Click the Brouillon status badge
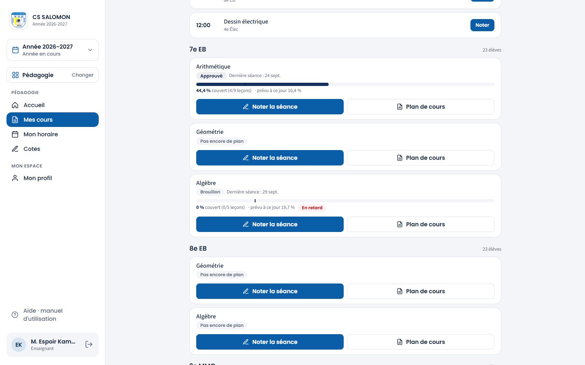Image resolution: width=585 pixels, height=365 pixels. (x=210, y=192)
